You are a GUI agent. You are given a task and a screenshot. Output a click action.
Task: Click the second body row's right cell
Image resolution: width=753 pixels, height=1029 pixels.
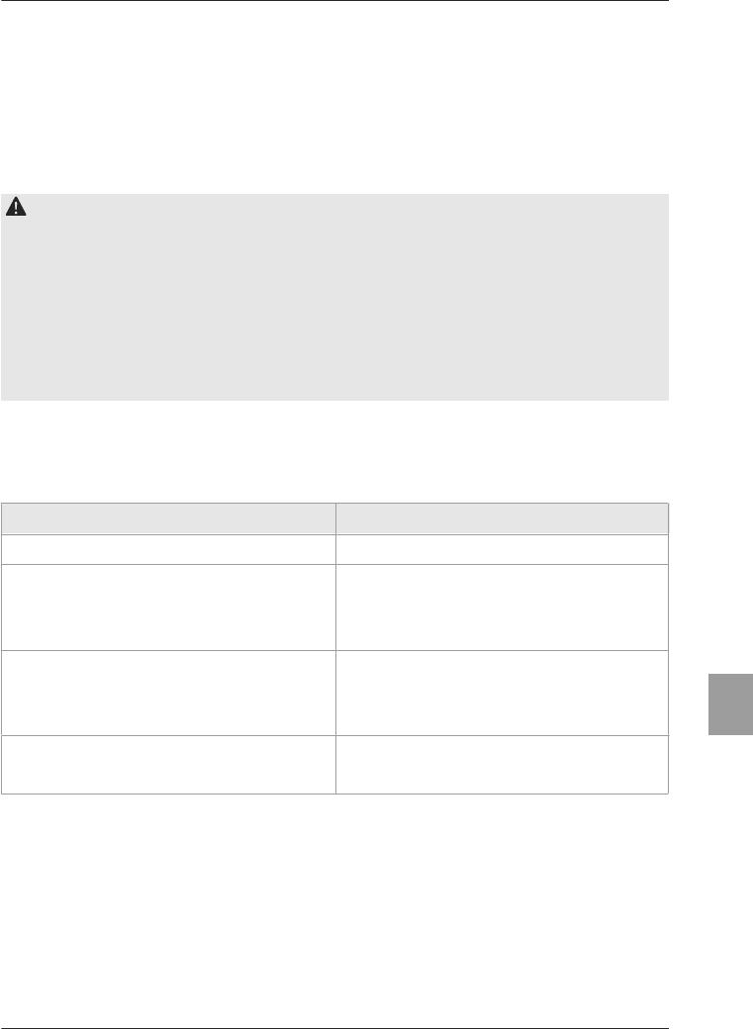coord(503,608)
